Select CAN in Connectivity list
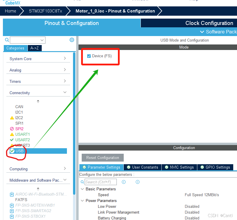Image resolution: width=237 pixels, height=220 pixels. click(x=19, y=107)
